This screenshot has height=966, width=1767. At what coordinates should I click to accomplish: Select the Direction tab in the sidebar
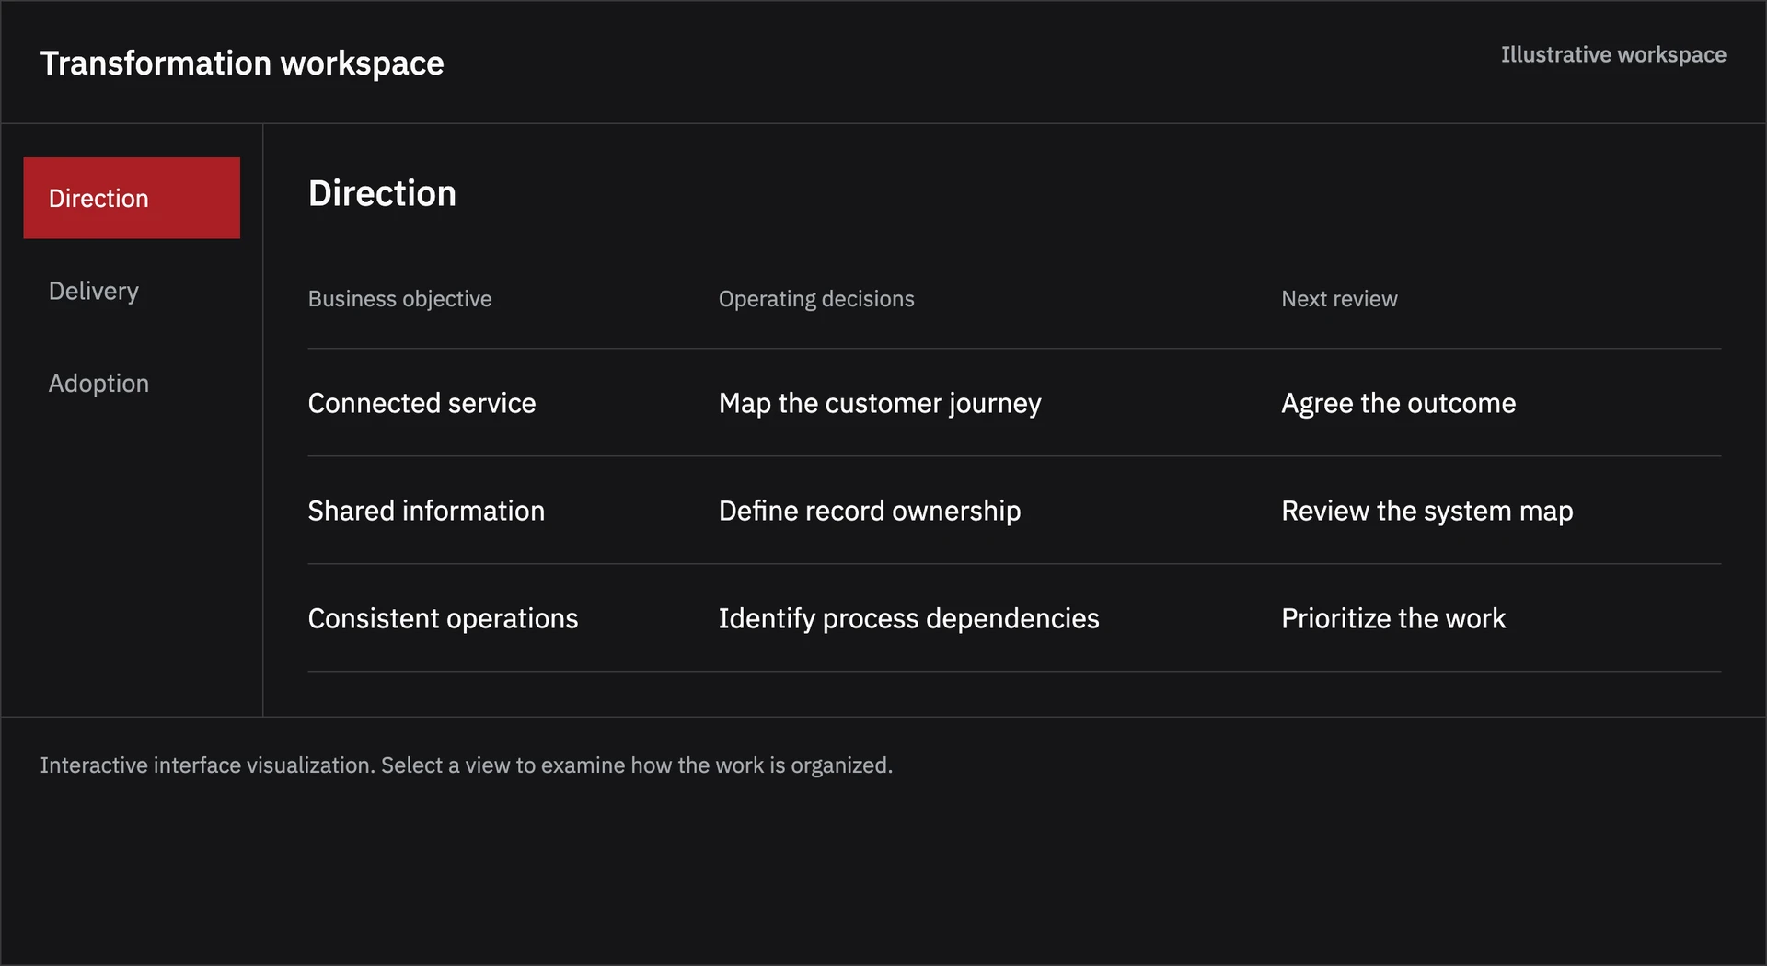tap(132, 198)
